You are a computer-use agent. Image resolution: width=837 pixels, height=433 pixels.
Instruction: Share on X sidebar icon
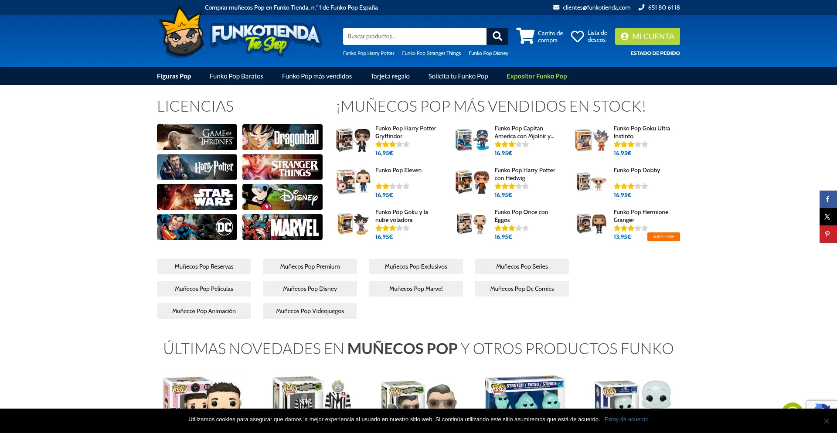(828, 217)
